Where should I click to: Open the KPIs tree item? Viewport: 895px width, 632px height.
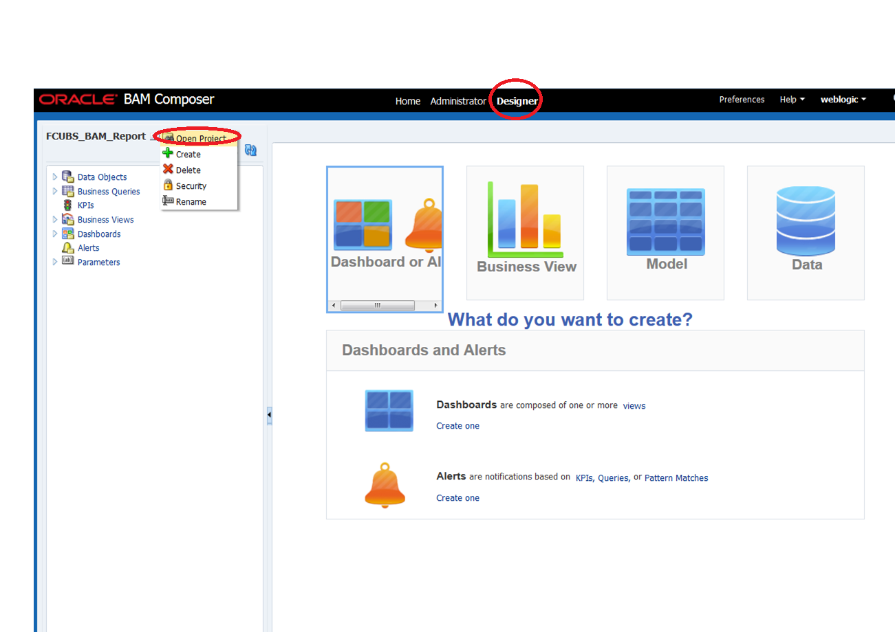coord(85,205)
